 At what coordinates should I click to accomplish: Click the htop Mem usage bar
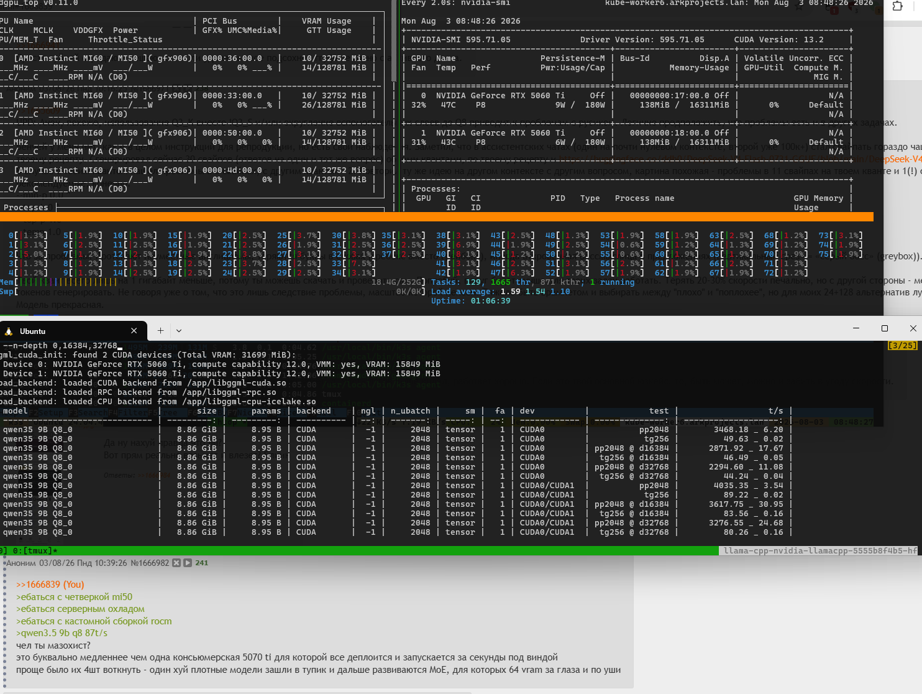click(214, 282)
